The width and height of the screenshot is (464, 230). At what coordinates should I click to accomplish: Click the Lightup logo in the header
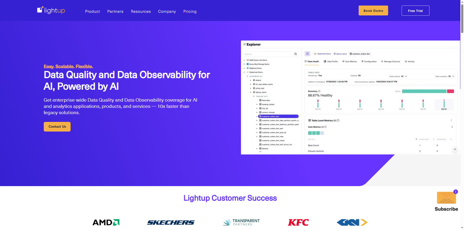[51, 10]
